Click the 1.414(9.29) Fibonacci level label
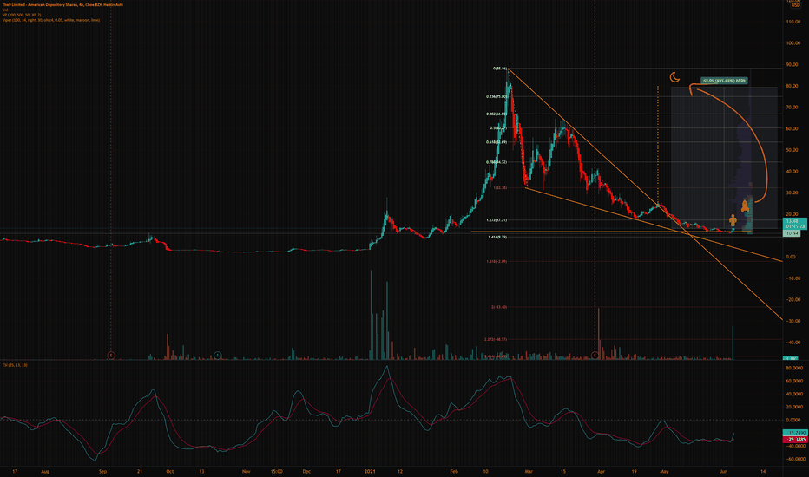809x477 pixels. 497,238
